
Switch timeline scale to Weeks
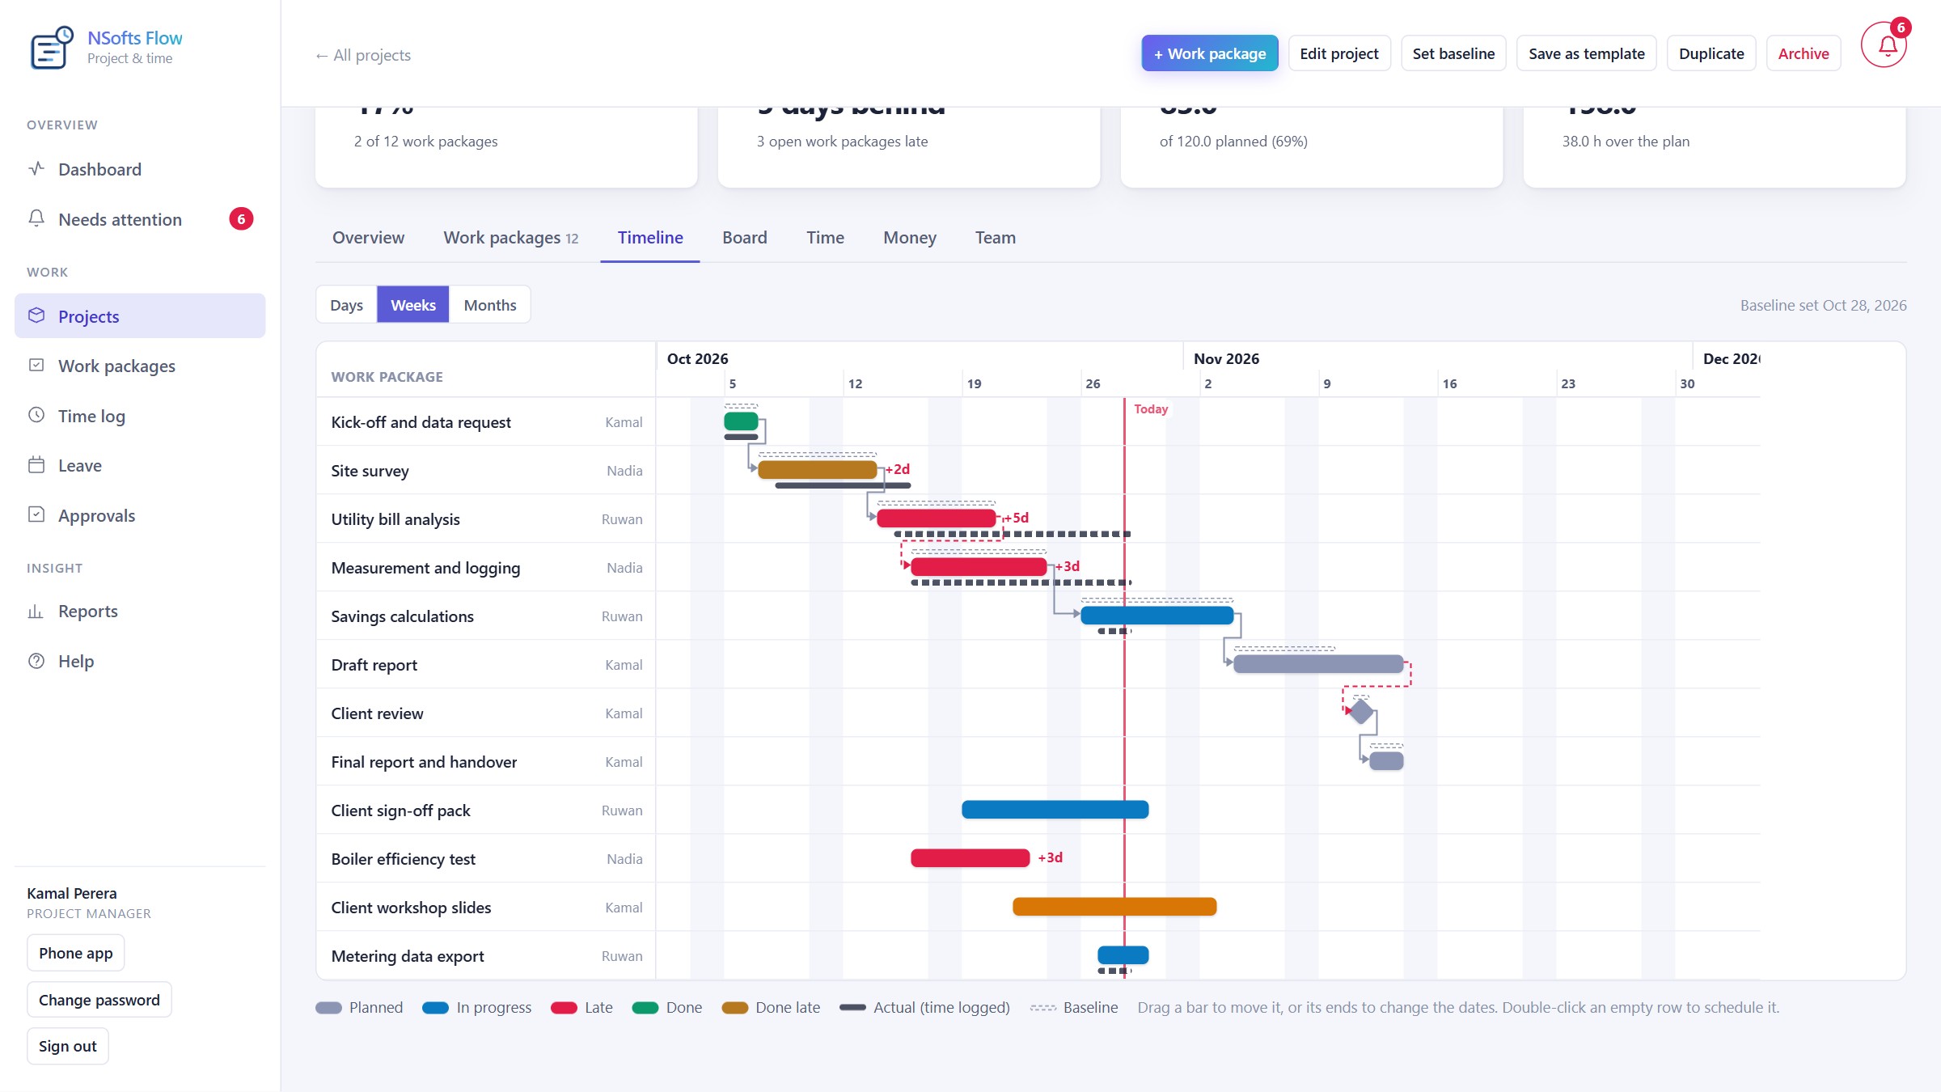[x=412, y=305]
